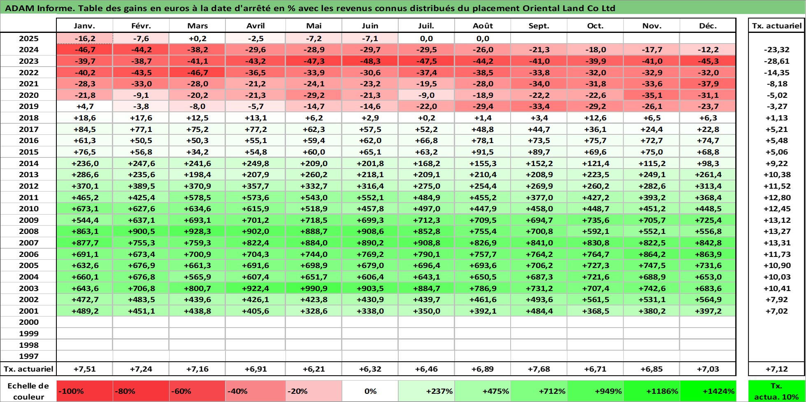Select the value -48,3 in June 2023
The width and height of the screenshot is (806, 402).
point(370,61)
